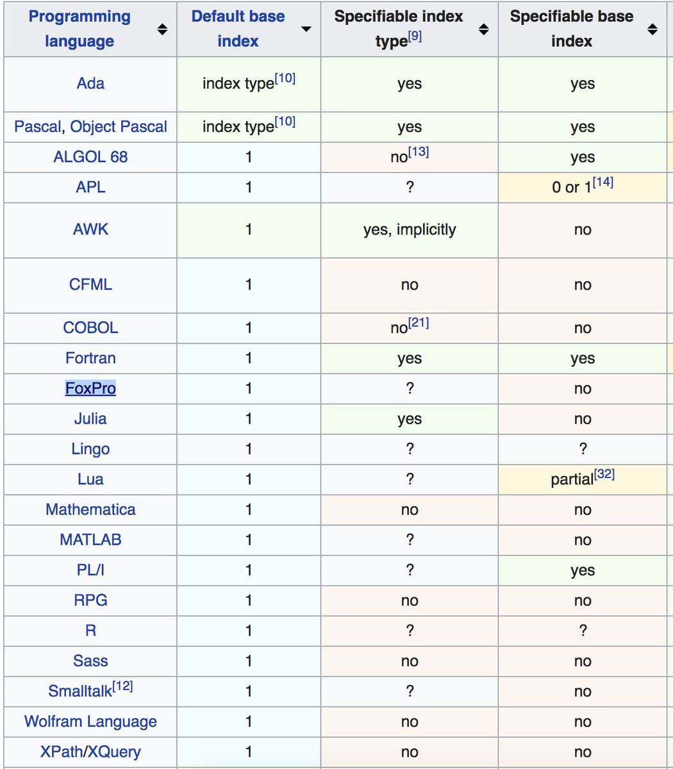The width and height of the screenshot is (673, 769).
Task: Follow footnote [9] in index type header
Action: click(415, 37)
